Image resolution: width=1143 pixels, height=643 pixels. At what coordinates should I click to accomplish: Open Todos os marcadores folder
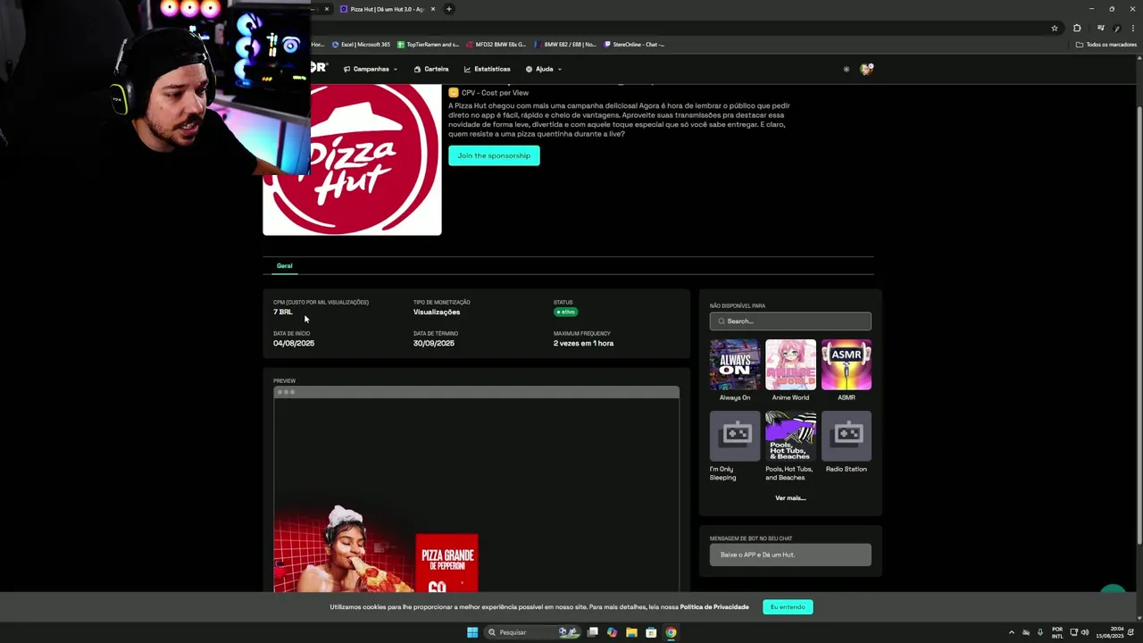click(x=1105, y=44)
